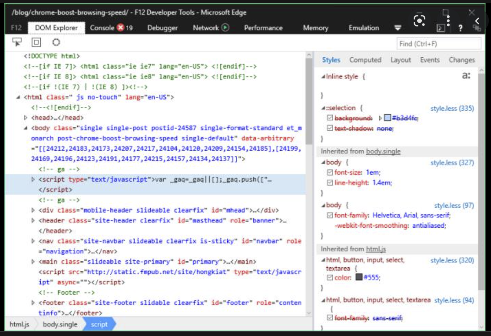Screen dimensions: 491x336
Task: Toggle the DOM element highlighting box icon
Action: point(36,42)
